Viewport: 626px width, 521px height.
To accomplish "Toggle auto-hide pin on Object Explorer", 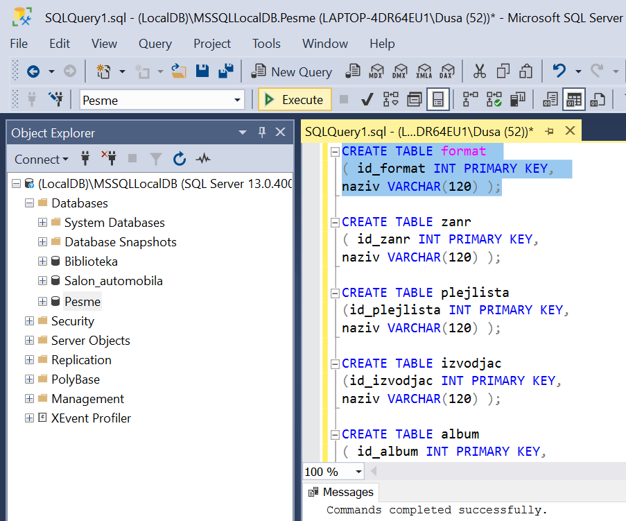I will pos(262,133).
